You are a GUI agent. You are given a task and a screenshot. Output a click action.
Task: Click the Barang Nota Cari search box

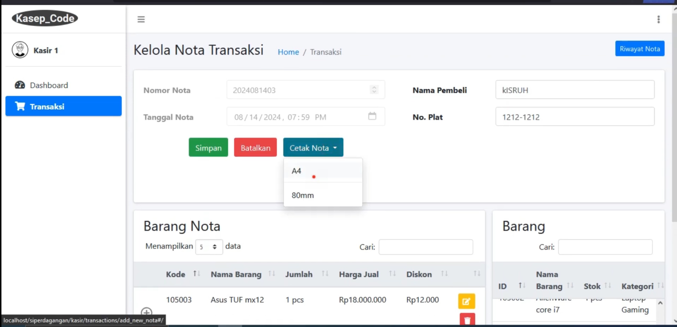coord(426,247)
